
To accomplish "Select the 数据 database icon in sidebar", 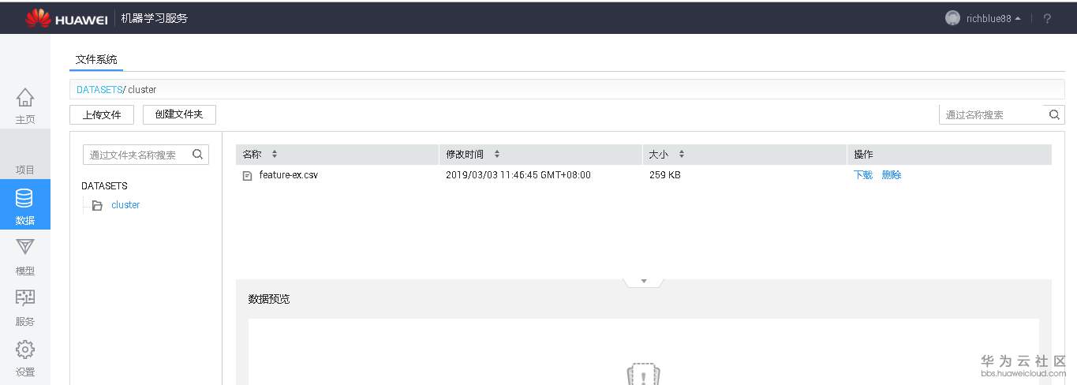I will click(x=25, y=199).
